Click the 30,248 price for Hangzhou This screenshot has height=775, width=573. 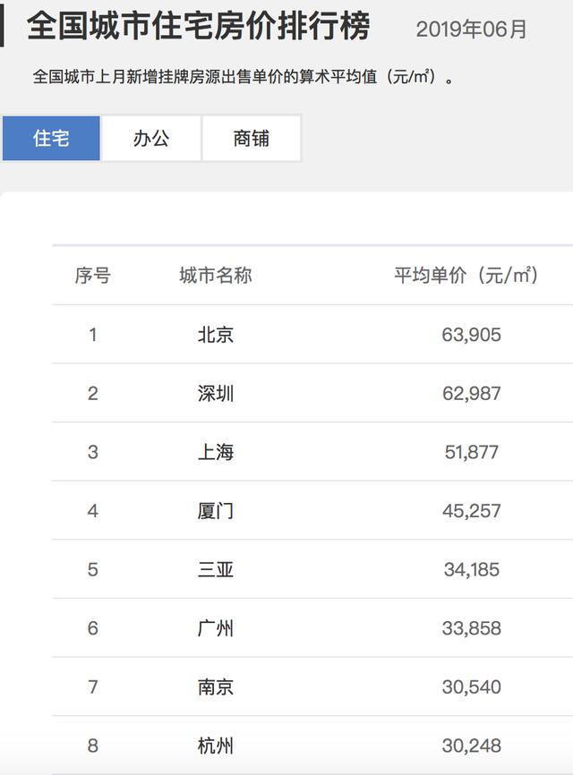[x=472, y=745]
